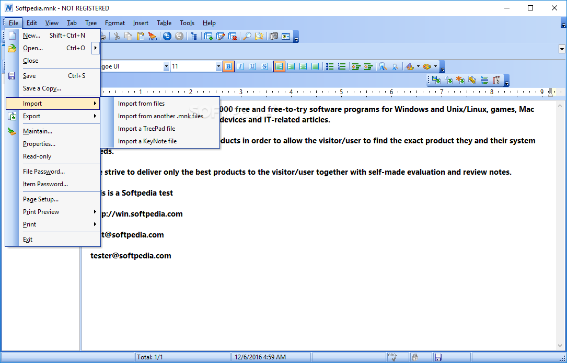
Task: Click the numbered list icon
Action: pyautogui.click(x=342, y=66)
